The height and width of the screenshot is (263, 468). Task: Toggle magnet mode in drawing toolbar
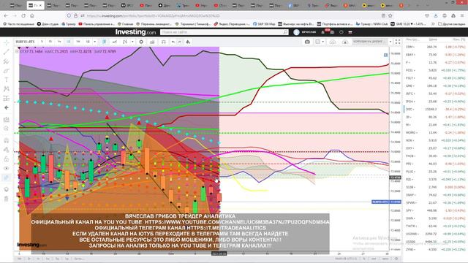tap(7, 140)
